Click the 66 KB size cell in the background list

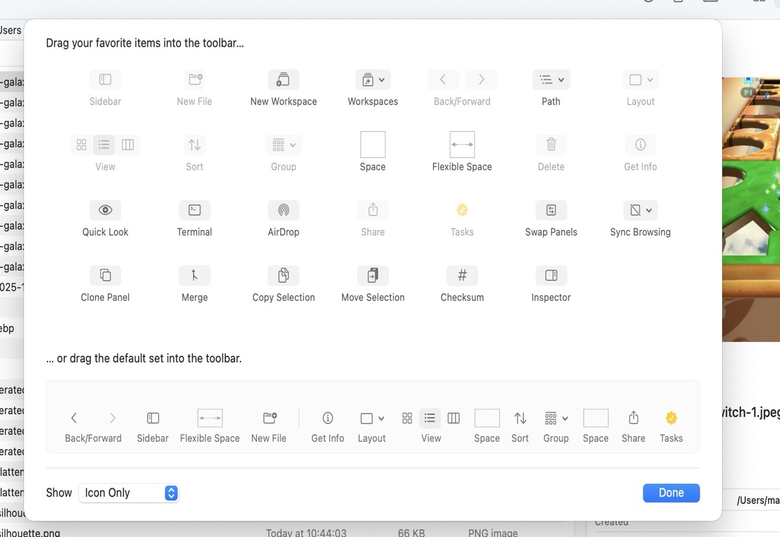[x=411, y=533]
